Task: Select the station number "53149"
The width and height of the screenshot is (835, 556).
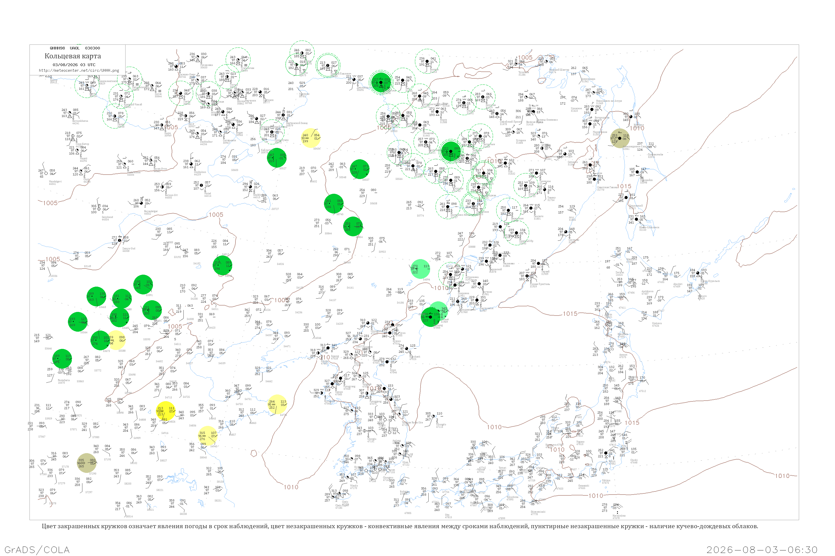Action: (87, 266)
